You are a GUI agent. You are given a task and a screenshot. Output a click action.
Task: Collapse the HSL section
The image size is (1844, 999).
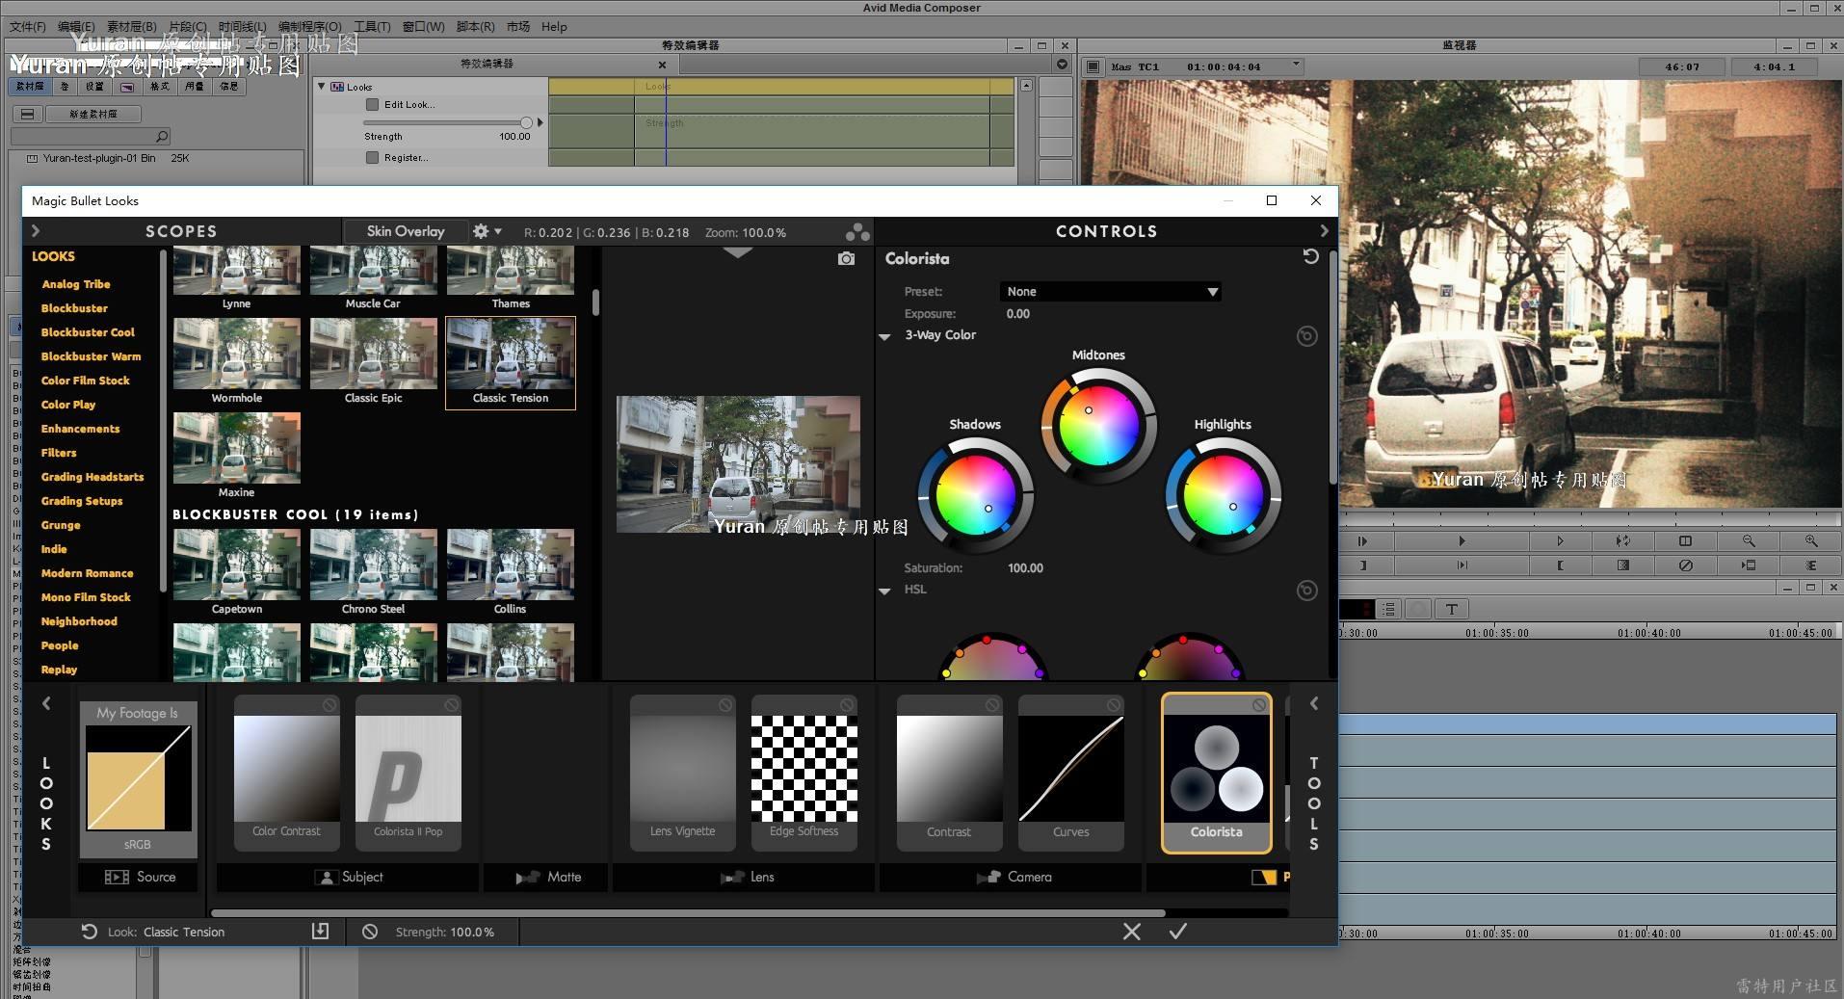pos(884,591)
